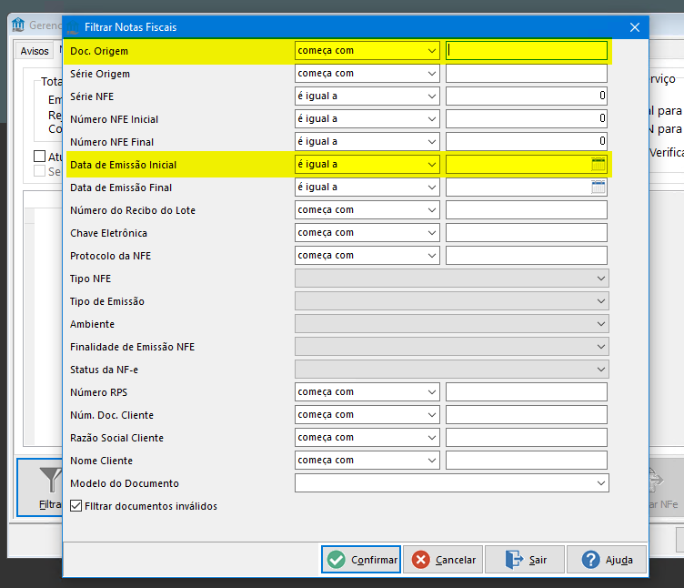
Task: Expand the Modelo do Documento dropdown
Action: pyautogui.click(x=452, y=482)
